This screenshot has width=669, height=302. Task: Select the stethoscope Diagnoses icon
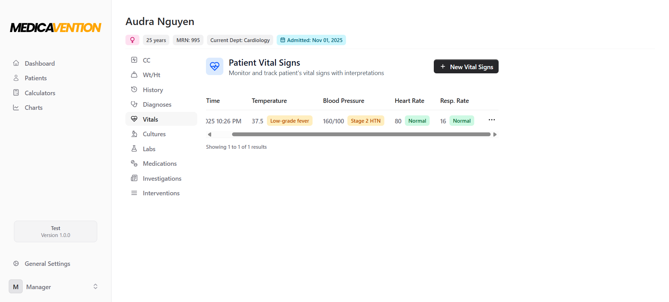pyautogui.click(x=134, y=104)
